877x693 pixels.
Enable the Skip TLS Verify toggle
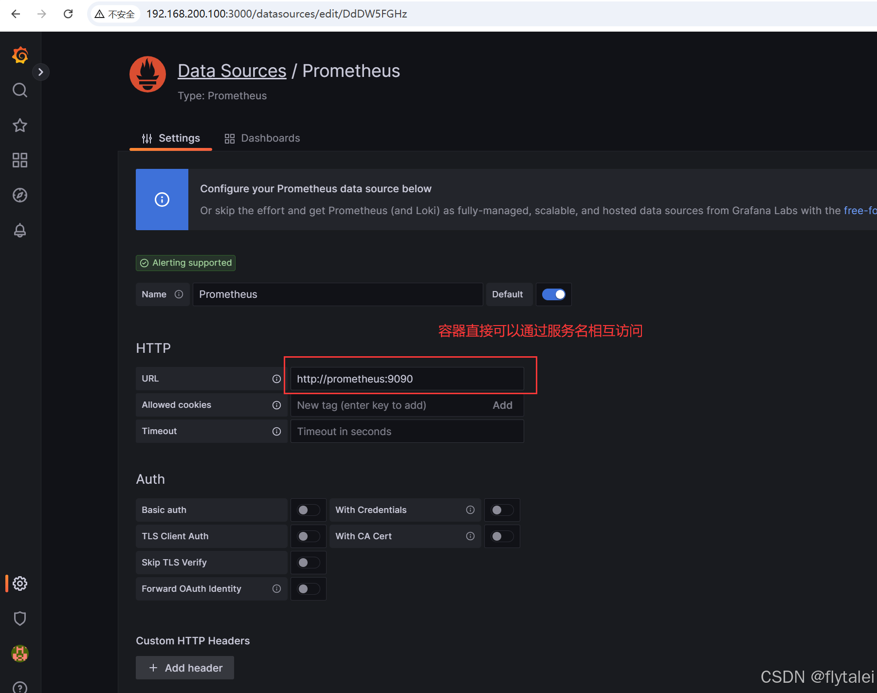309,563
